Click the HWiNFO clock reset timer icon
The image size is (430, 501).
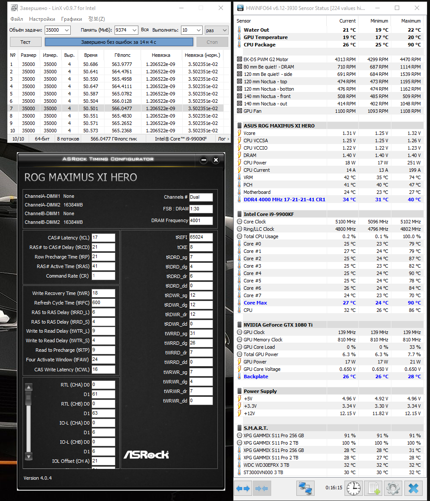point(354,488)
